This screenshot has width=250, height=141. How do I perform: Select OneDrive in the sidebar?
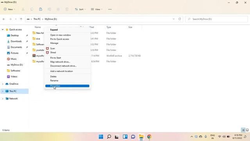pos(14,84)
